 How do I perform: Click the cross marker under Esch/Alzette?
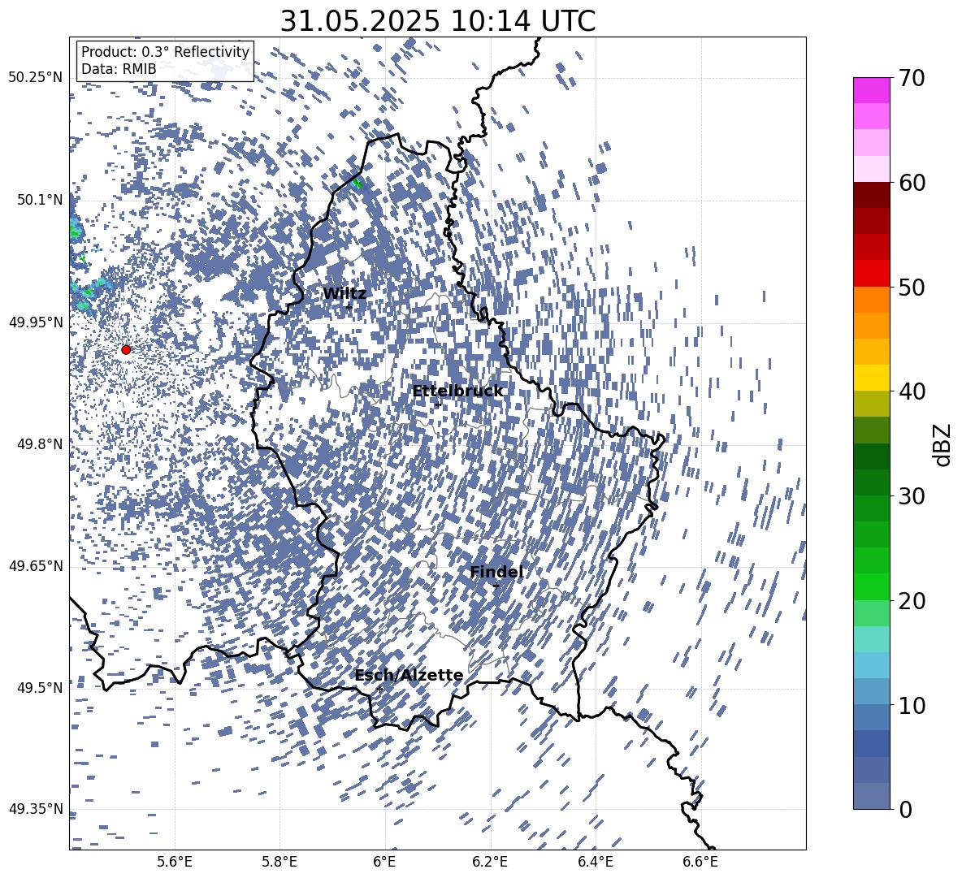pos(379,689)
